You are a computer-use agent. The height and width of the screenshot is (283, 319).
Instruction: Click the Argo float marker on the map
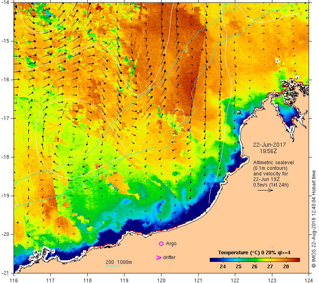click(x=188, y=130)
